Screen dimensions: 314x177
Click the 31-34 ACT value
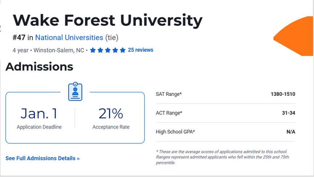[x=289, y=113]
